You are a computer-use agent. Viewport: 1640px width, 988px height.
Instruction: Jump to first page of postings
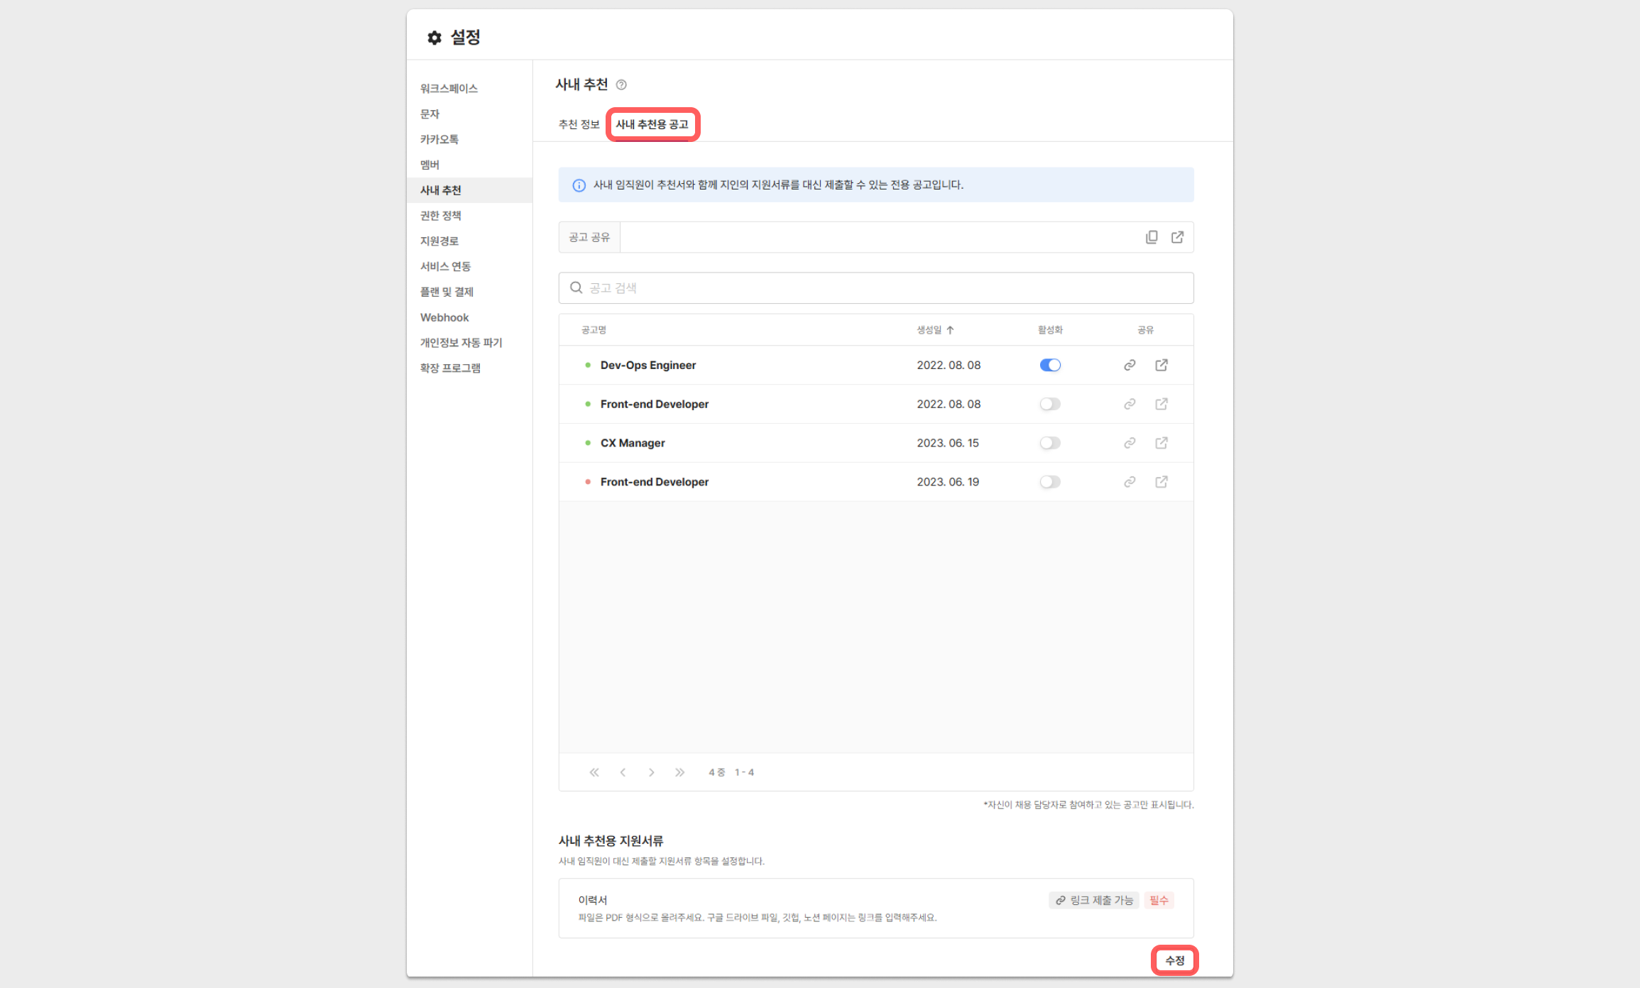(x=594, y=772)
